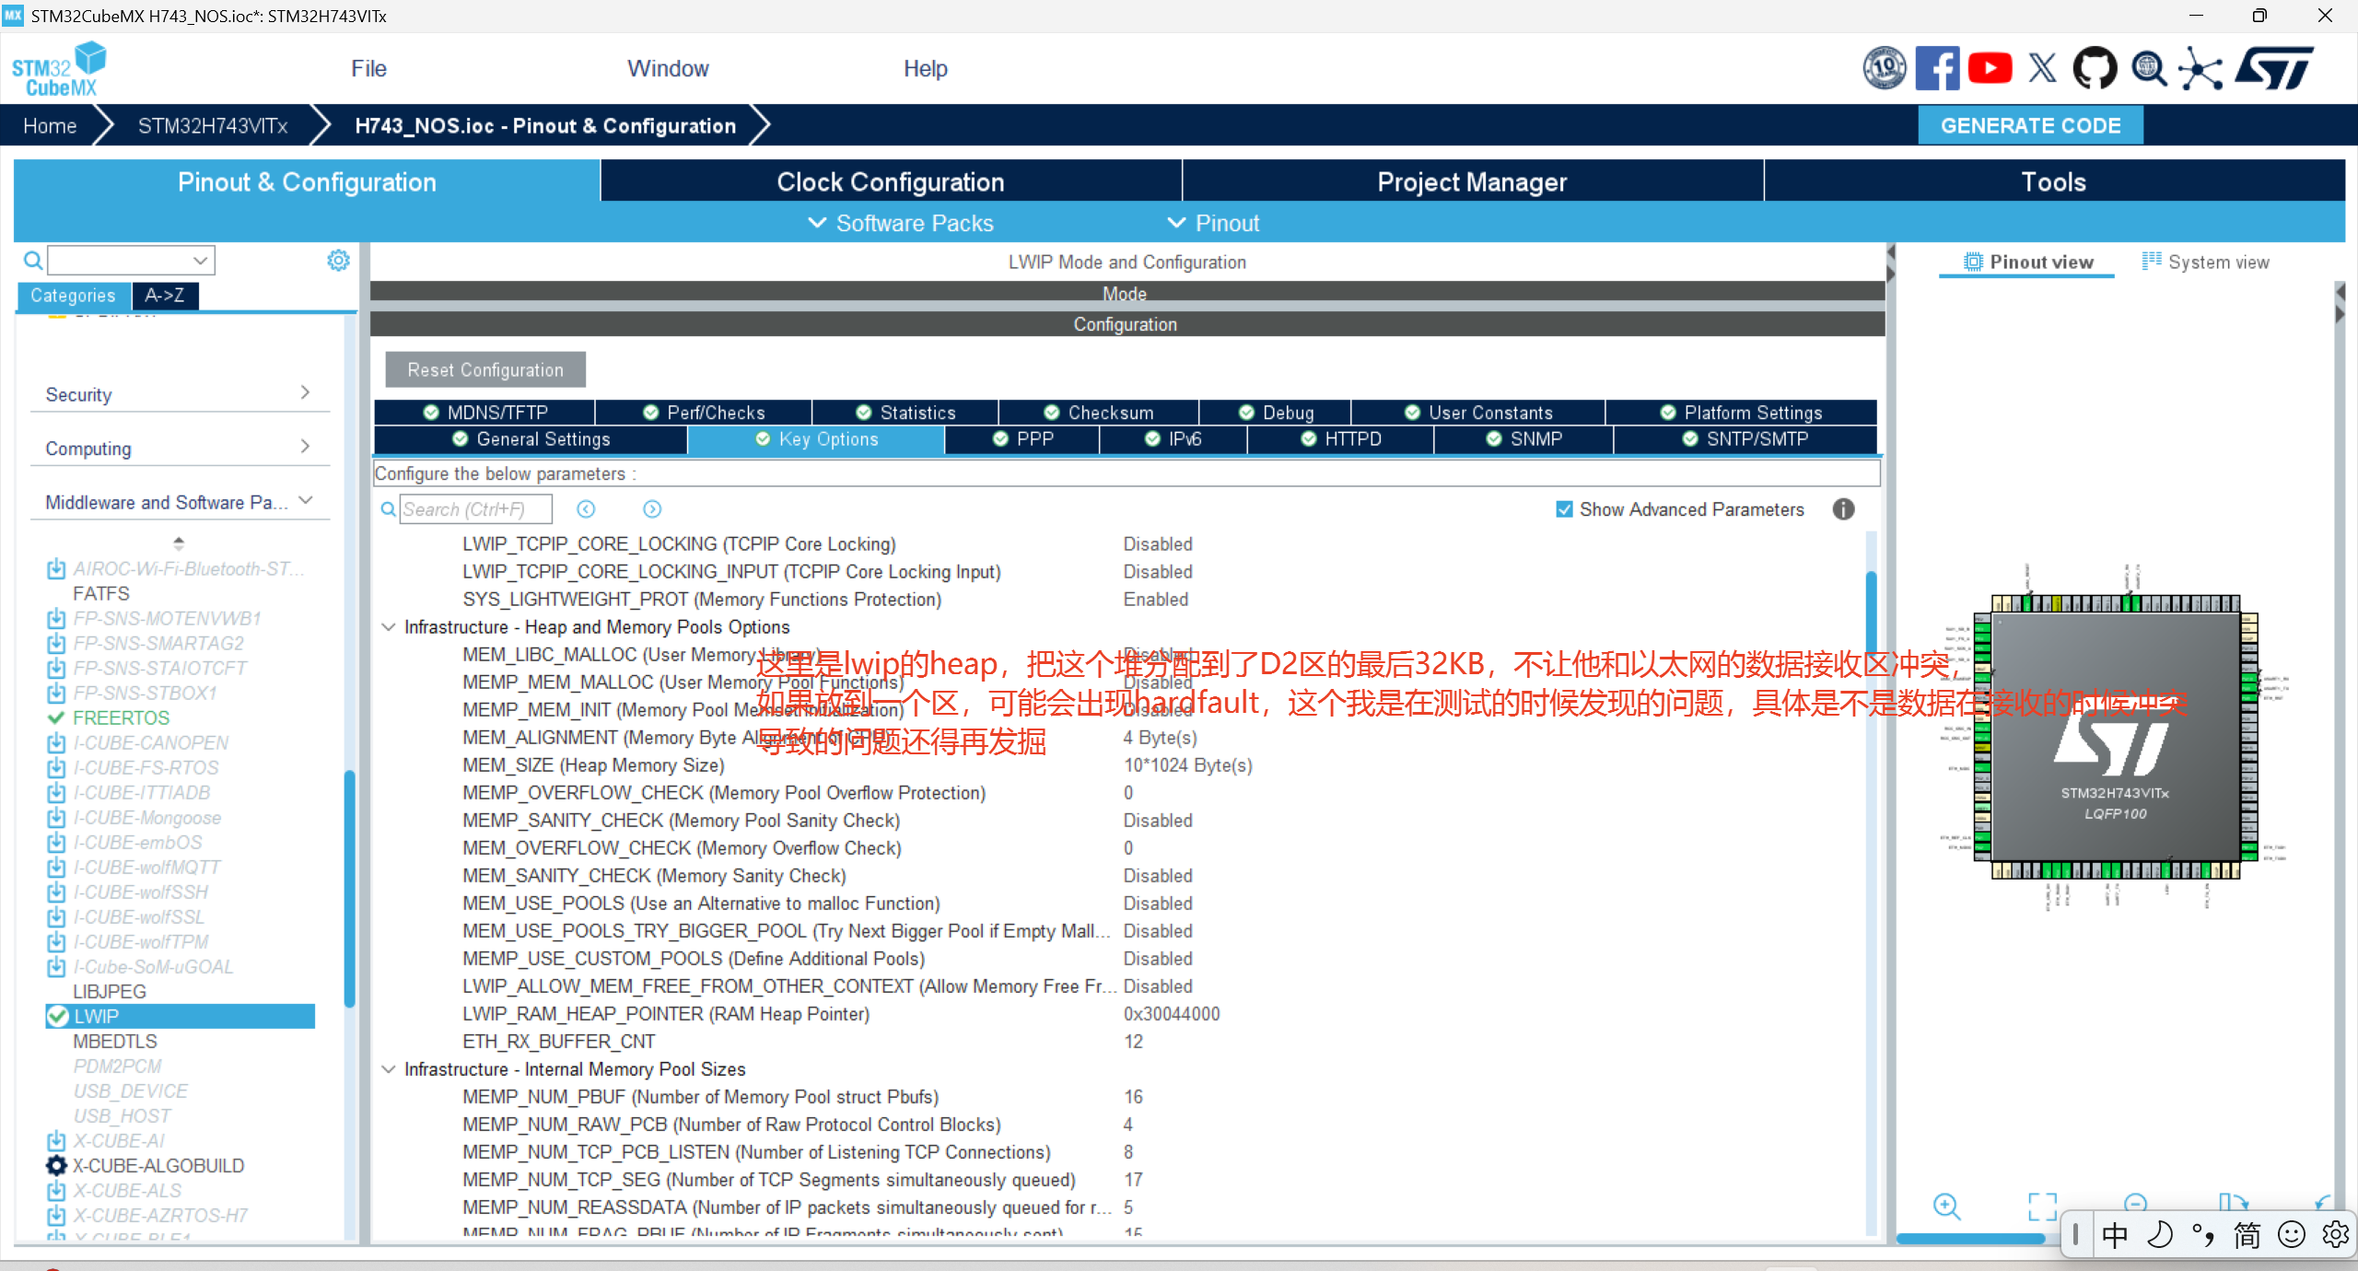Click the peripheral search magnifier icon
The width and height of the screenshot is (2358, 1271).
[x=33, y=261]
